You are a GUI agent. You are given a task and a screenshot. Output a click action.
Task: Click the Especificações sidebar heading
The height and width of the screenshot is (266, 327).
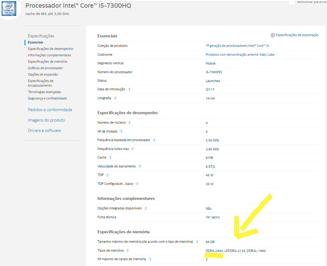tap(41, 36)
